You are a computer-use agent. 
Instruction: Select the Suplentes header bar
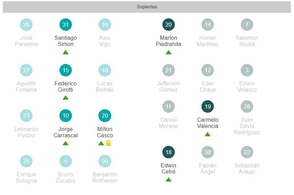[x=147, y=7]
